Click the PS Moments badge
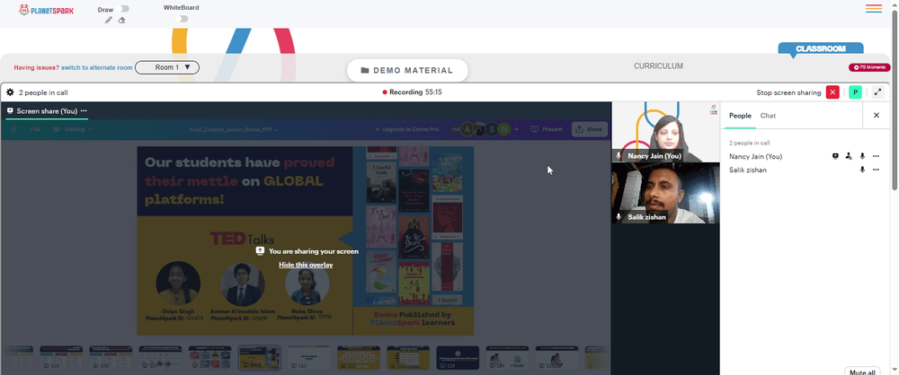This screenshot has width=899, height=375. point(869,67)
